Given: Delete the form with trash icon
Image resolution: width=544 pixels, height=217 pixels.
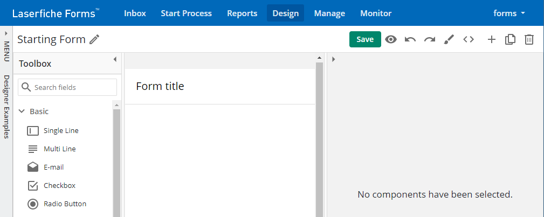Looking at the screenshot, I should 529,39.
